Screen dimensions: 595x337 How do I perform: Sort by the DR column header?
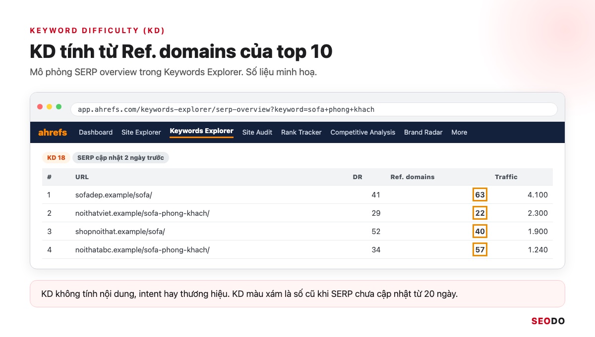(x=357, y=177)
